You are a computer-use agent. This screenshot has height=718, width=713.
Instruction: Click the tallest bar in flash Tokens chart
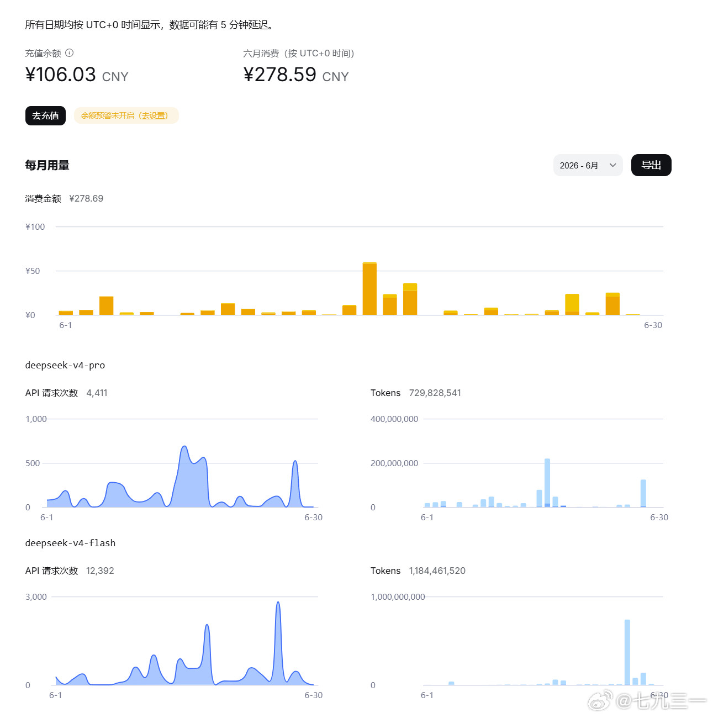[627, 652]
